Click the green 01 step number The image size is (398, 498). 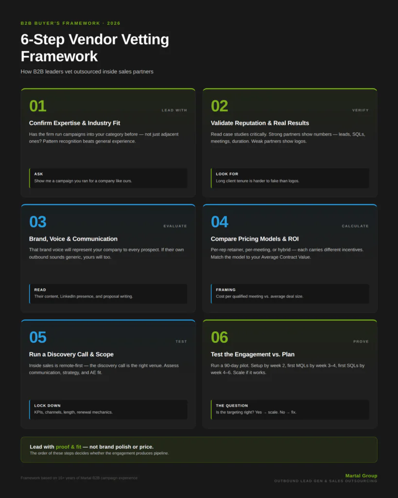[x=38, y=106]
